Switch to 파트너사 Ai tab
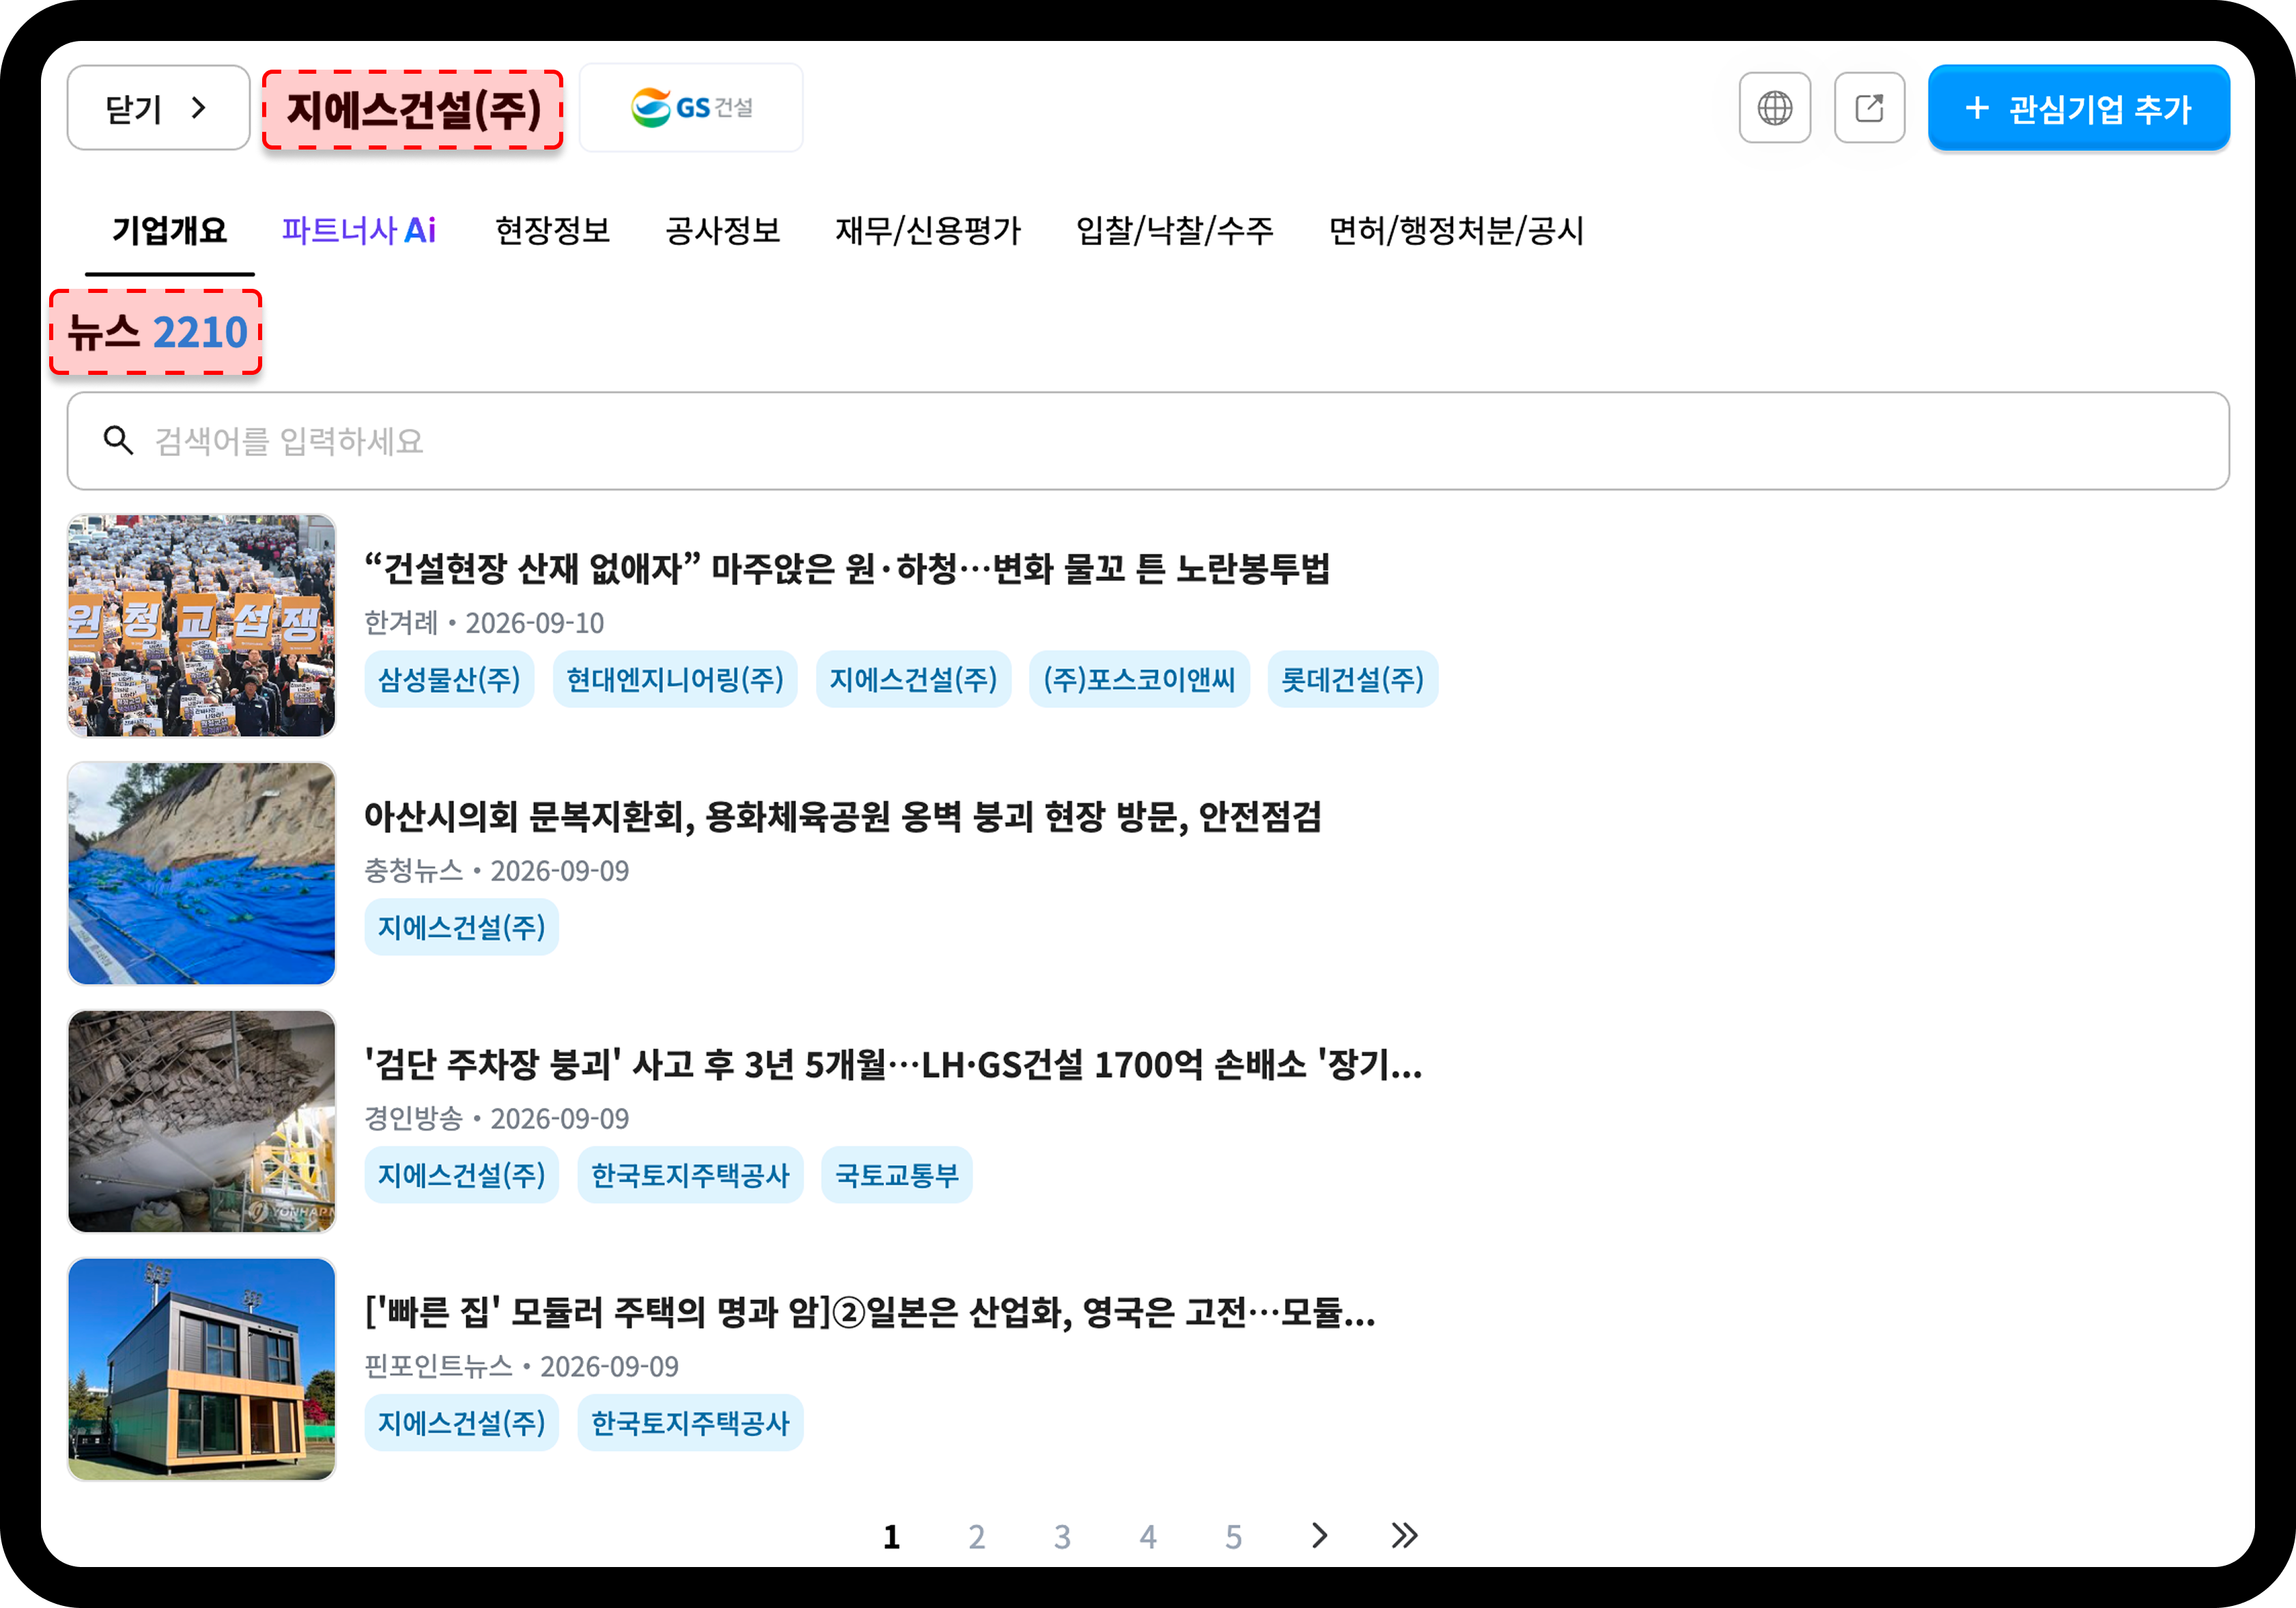 point(359,231)
